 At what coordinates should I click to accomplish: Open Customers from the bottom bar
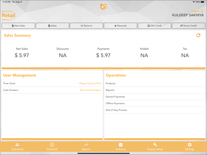pyautogui.click(x=17, y=147)
